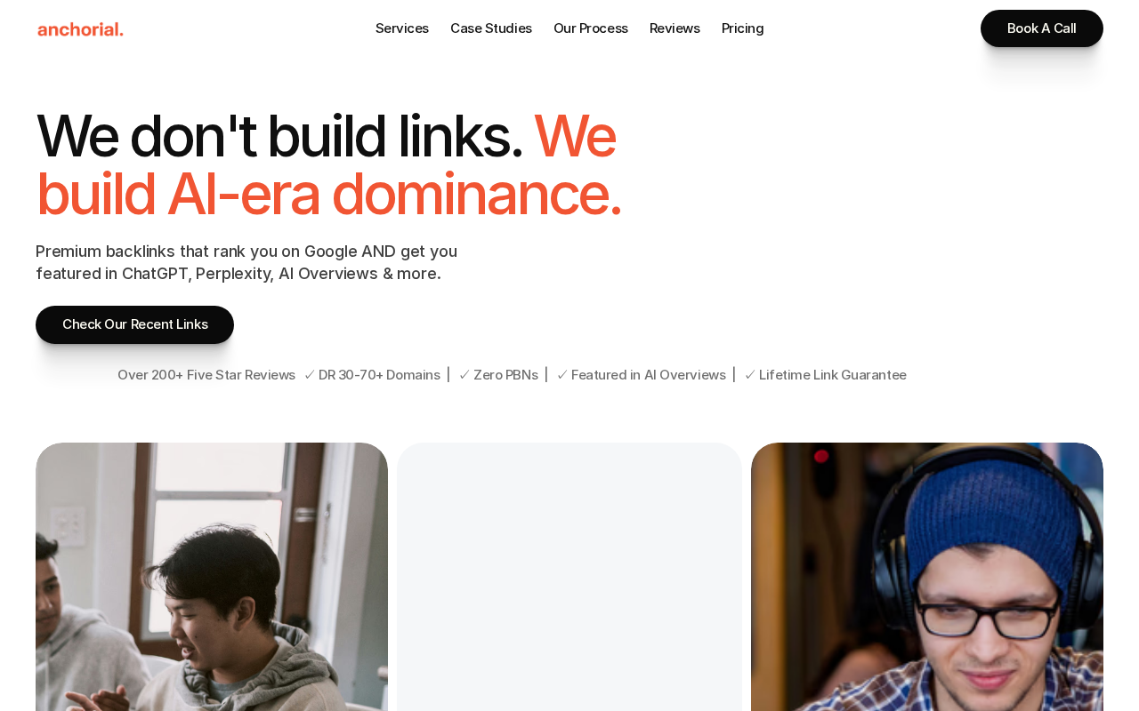The width and height of the screenshot is (1139, 711).
Task: Click Check Our Recent Links button
Action: point(134,324)
